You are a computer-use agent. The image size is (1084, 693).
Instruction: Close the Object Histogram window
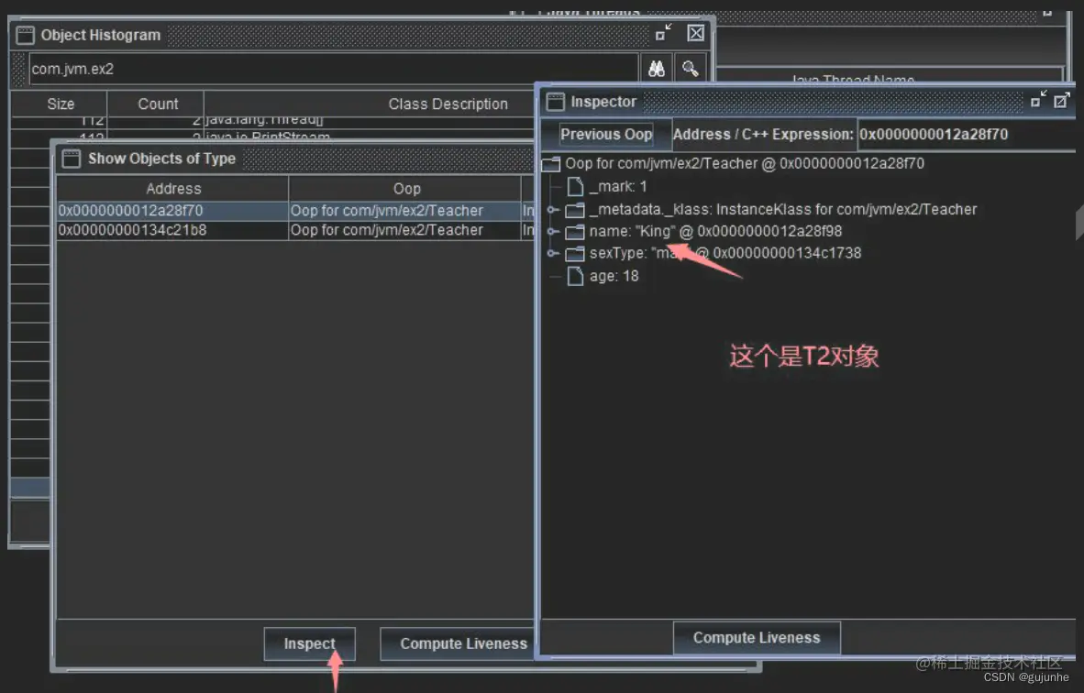point(695,32)
